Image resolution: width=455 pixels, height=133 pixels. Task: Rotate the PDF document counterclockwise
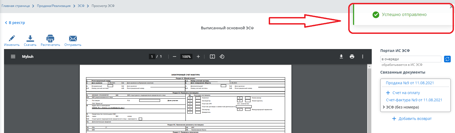[222, 57]
